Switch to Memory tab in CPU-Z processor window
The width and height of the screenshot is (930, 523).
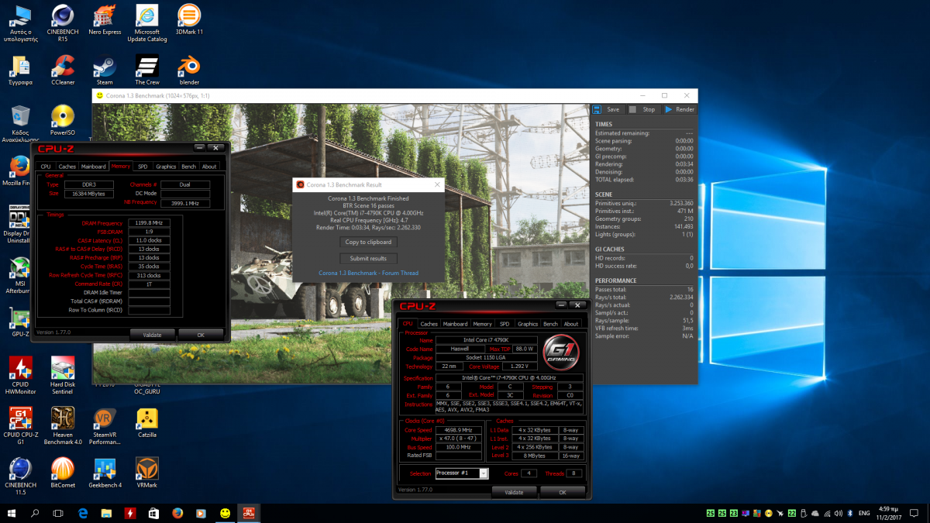click(483, 324)
